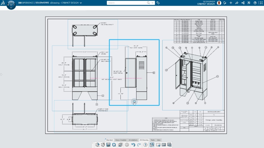Screen dimensions: 264x148
Task: Click the Update refresh icon in the toolbar
Action: click(114, 145)
